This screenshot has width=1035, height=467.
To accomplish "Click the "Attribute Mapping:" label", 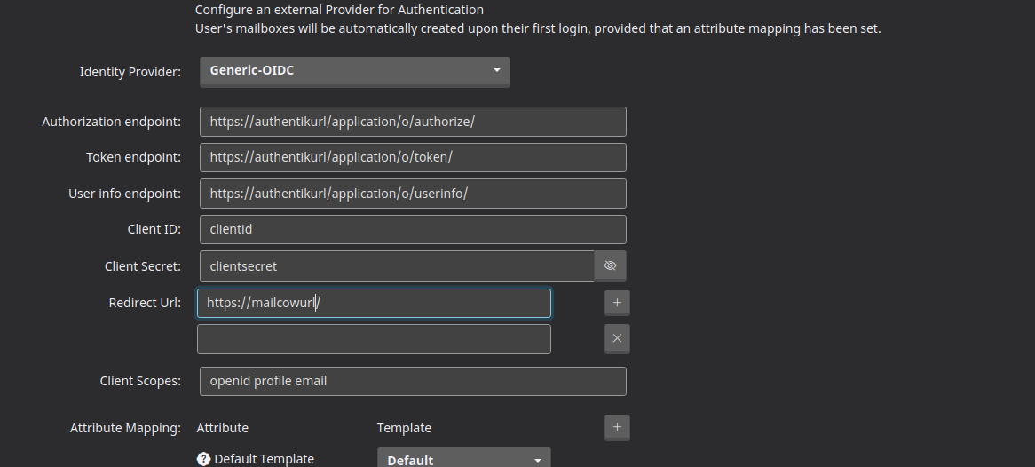I will pos(125,428).
